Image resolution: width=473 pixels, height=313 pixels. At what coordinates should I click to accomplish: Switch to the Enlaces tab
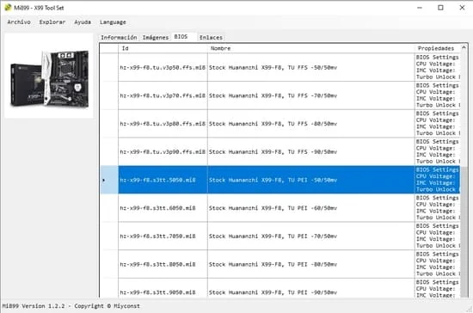click(211, 37)
